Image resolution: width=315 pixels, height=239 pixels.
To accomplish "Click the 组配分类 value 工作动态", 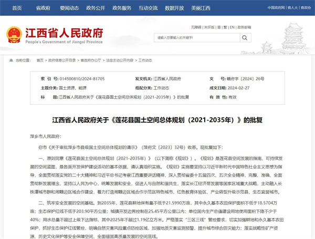I will coord(161,88).
